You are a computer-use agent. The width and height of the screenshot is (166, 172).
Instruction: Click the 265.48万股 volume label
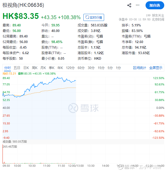[10, 147]
